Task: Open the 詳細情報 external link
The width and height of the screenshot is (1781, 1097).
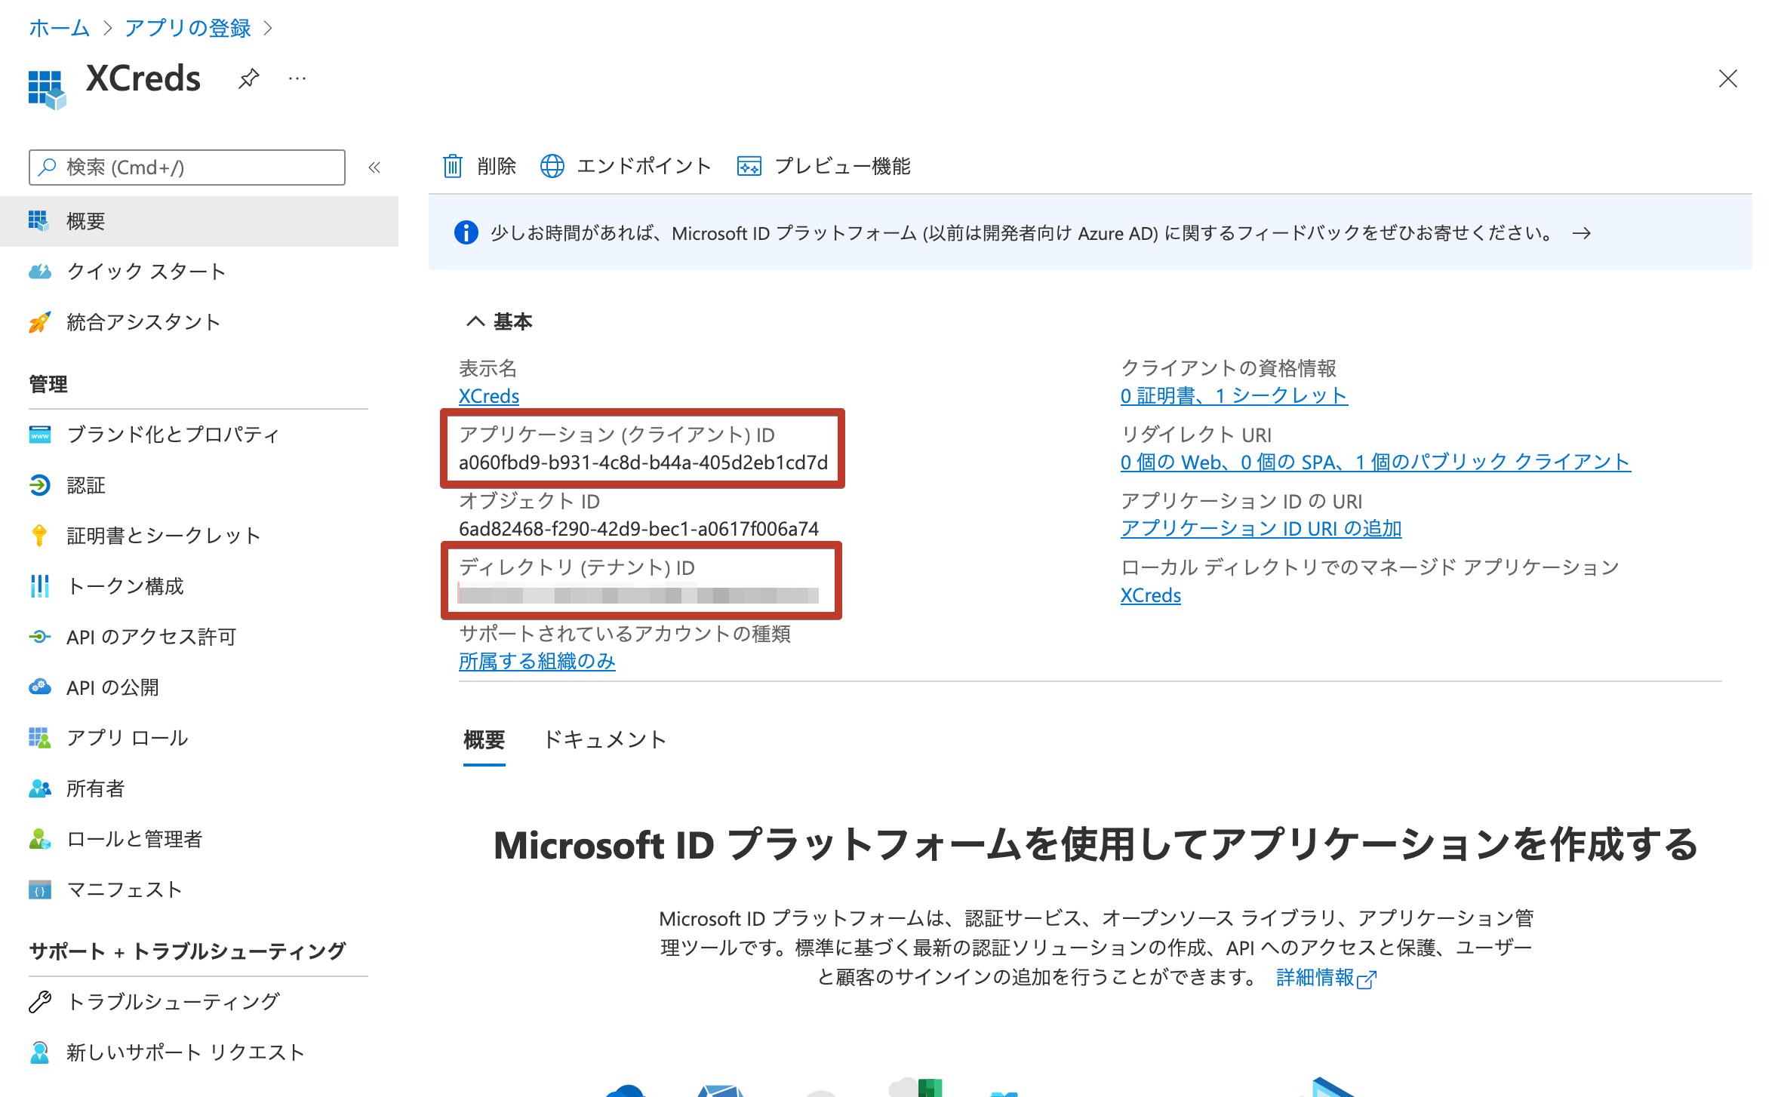Action: (1326, 978)
